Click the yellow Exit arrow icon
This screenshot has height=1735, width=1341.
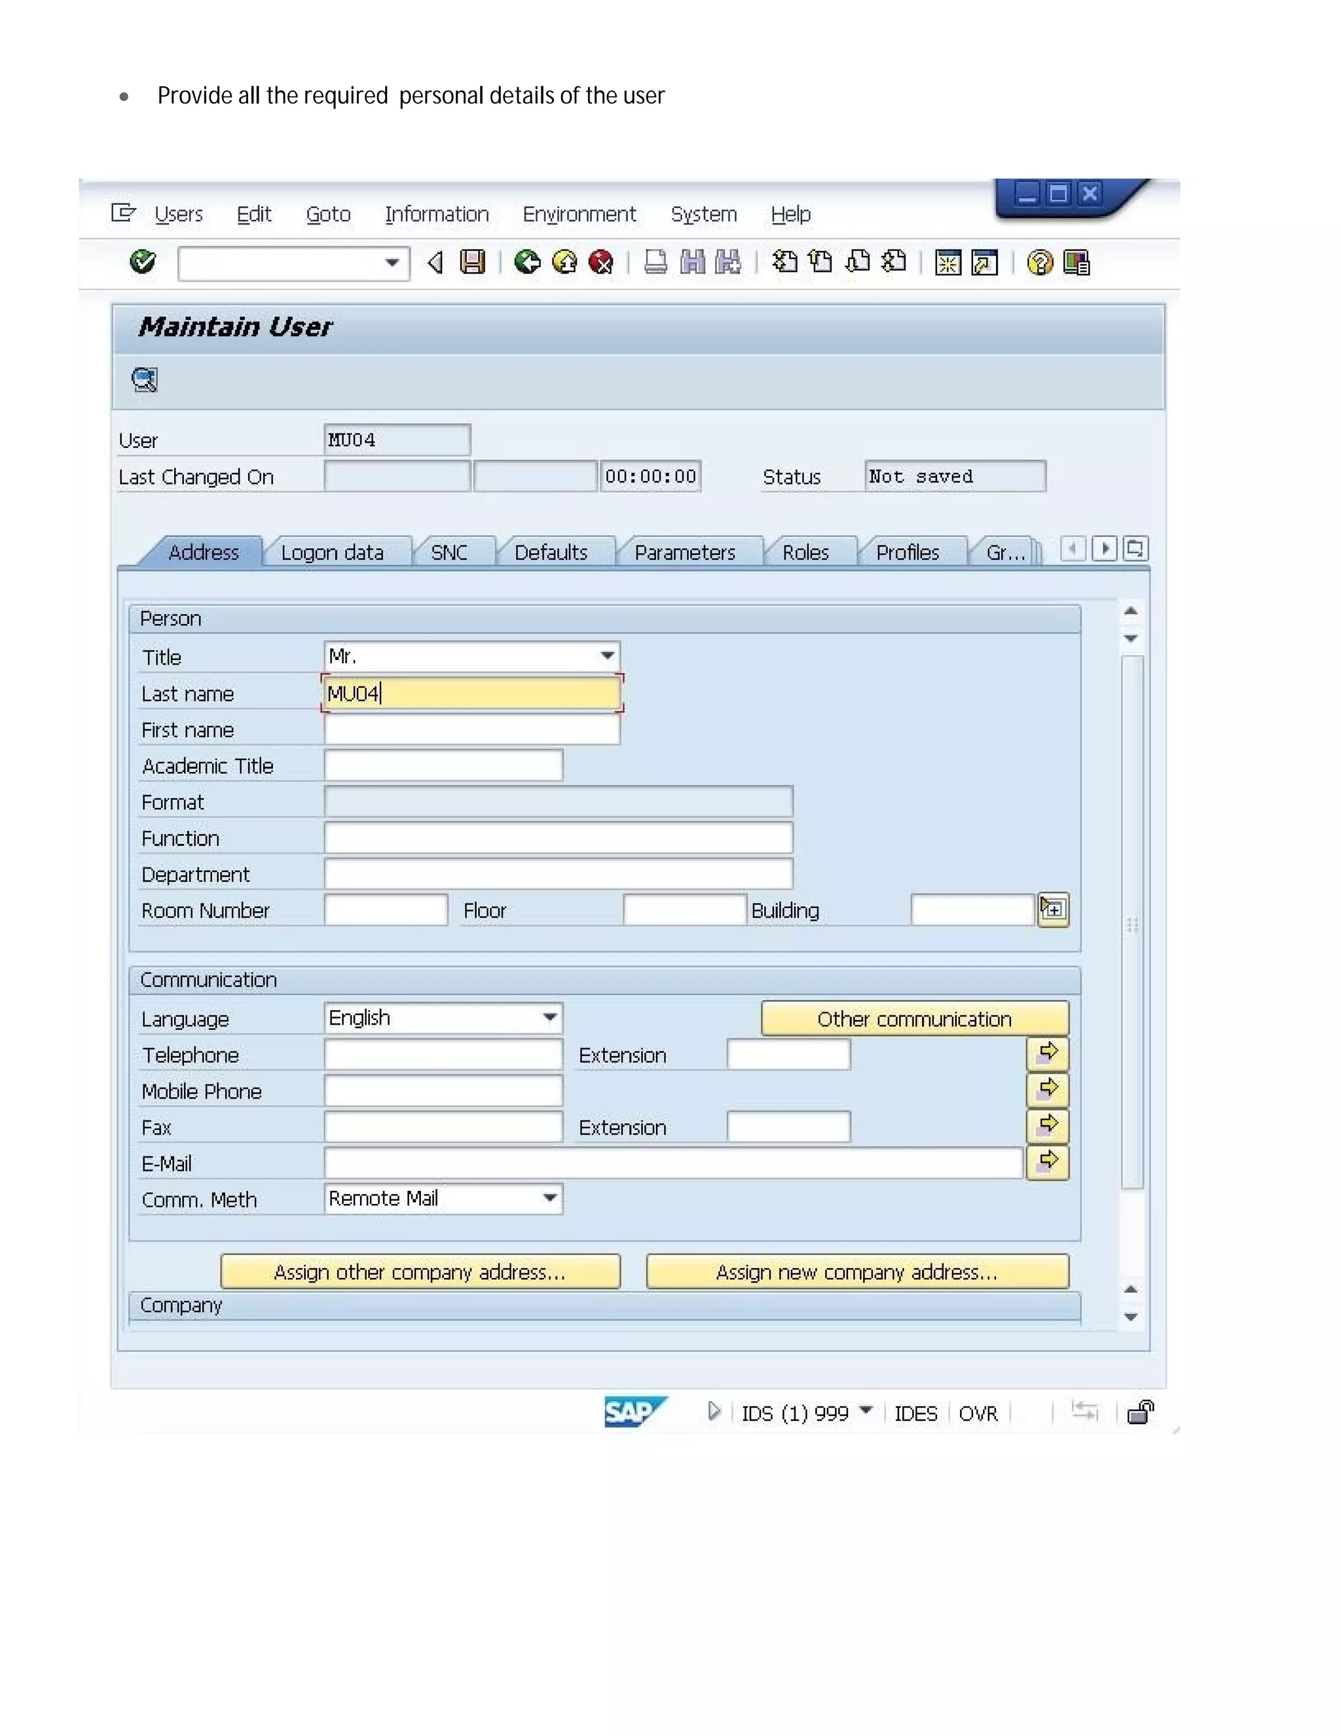(564, 261)
